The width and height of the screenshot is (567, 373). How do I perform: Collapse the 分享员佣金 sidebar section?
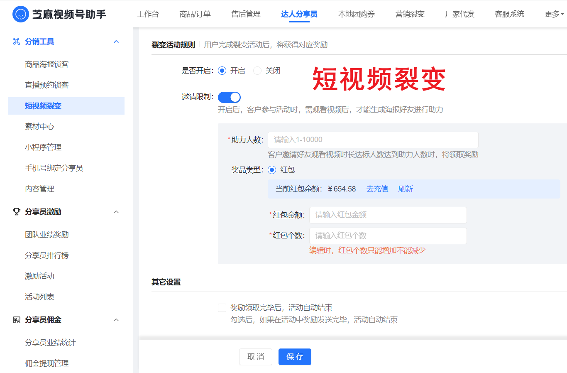(116, 320)
